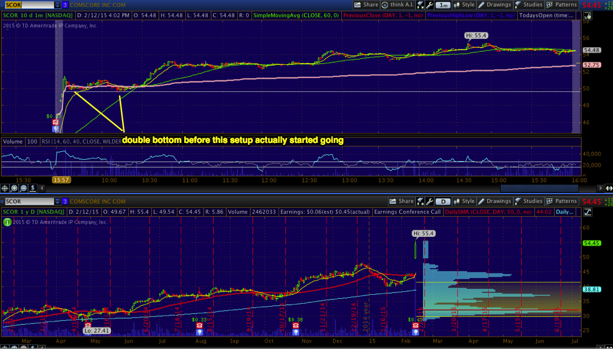Click the Hi: 55.4 bubble on daily chart
Screen dimensions: 613x349
(x=424, y=233)
